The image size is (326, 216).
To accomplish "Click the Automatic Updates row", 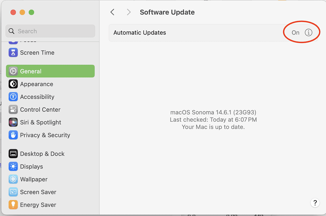I will pos(191,33).
